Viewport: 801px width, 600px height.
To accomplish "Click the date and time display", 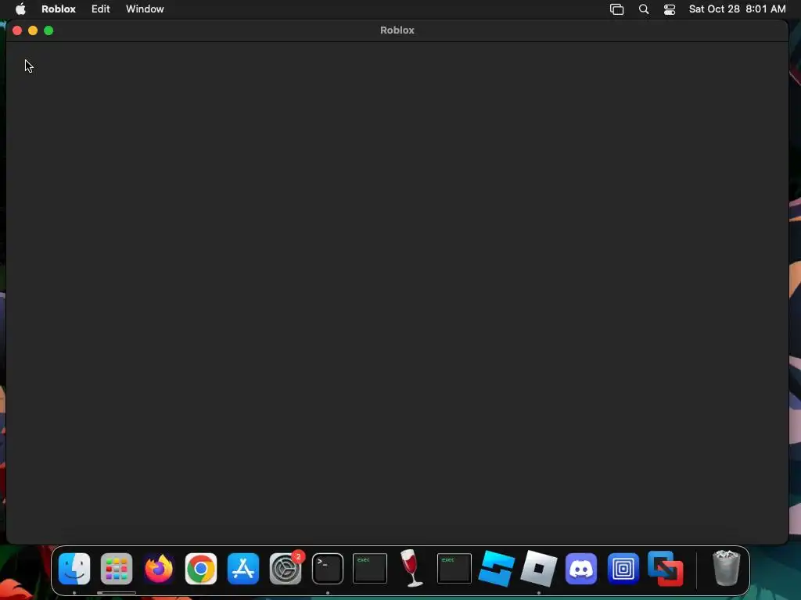I will pyautogui.click(x=737, y=9).
